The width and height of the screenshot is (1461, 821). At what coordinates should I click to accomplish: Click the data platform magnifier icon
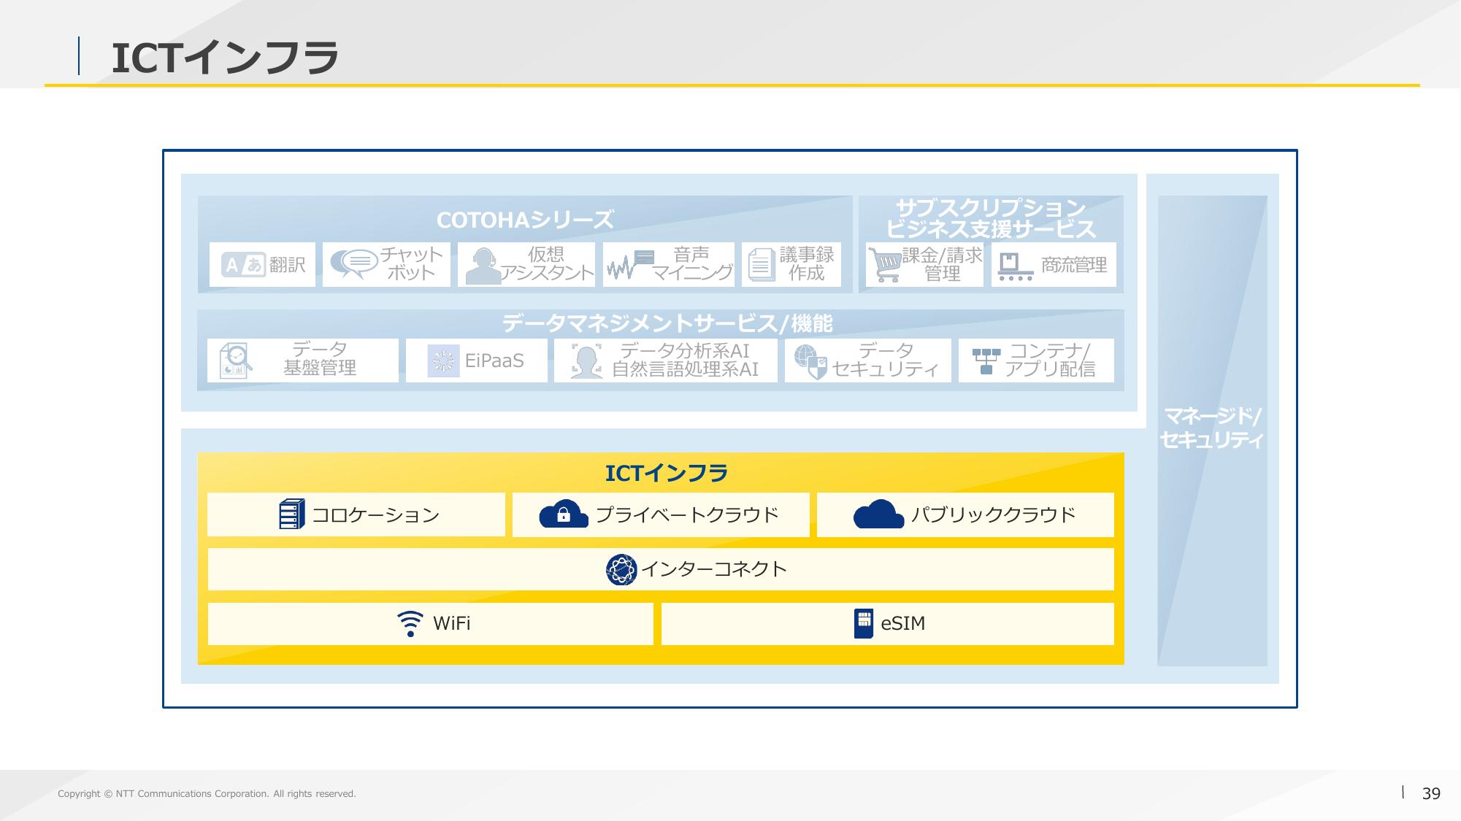coord(235,361)
